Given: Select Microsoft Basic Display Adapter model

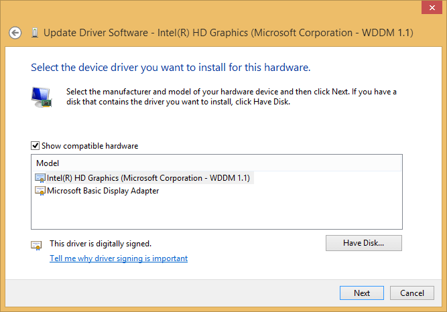Looking at the screenshot, I should coord(103,191).
